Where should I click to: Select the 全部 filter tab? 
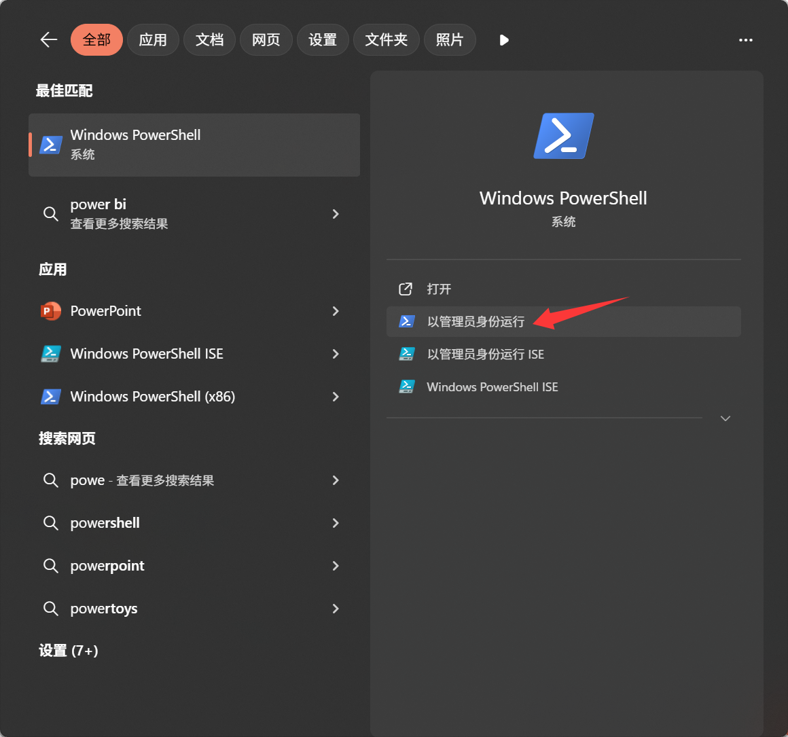point(96,39)
